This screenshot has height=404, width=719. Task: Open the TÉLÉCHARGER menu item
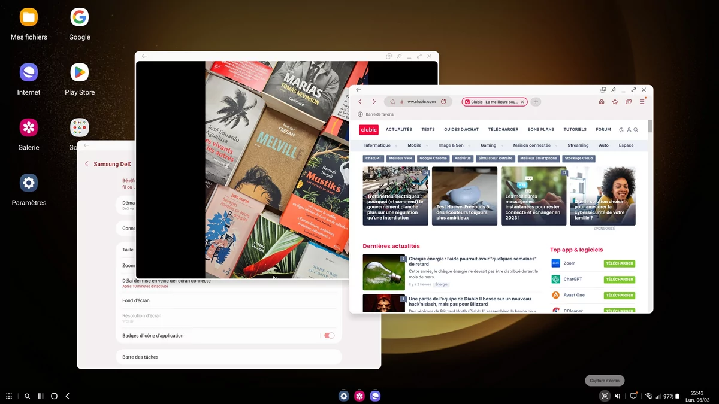[503, 130]
